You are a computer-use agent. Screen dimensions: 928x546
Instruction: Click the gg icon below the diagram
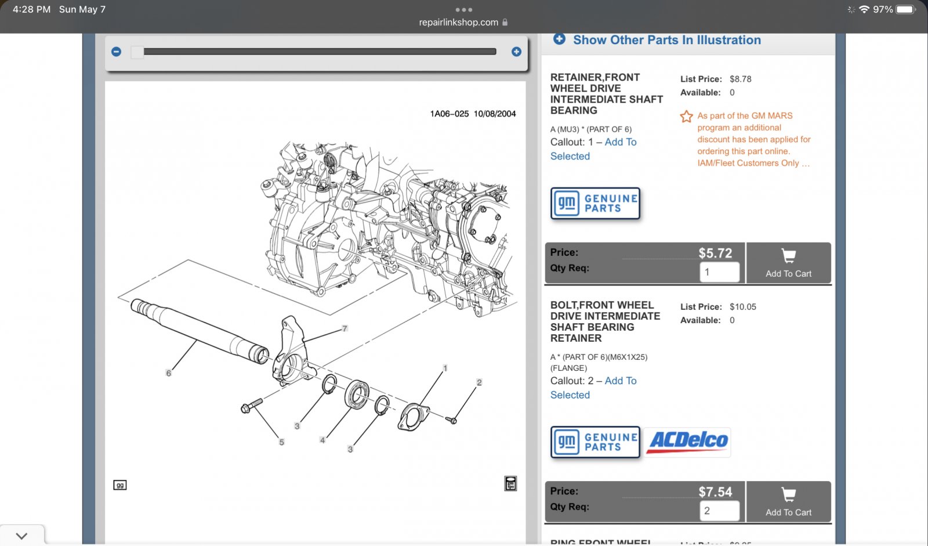click(x=120, y=485)
